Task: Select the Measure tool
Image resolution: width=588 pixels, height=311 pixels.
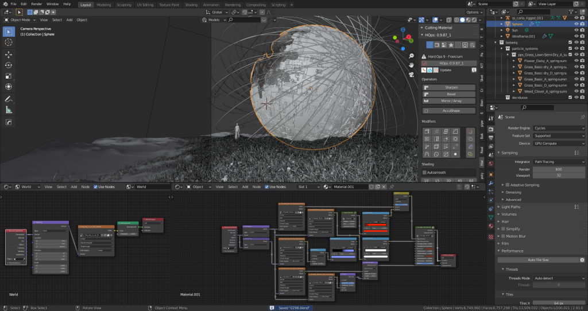Action: (9, 110)
